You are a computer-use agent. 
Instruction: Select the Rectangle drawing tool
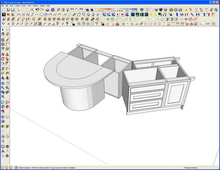[3, 40]
